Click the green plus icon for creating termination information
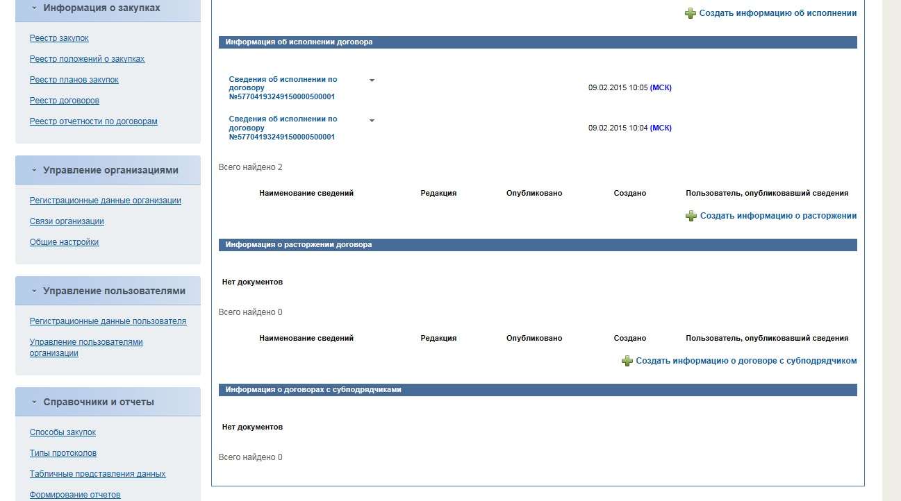 [x=691, y=216]
